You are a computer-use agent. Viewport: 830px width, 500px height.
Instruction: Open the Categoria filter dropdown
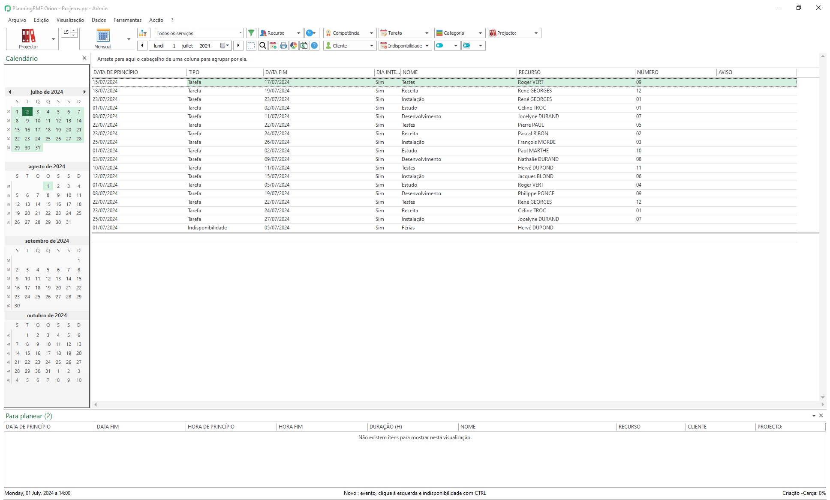pos(460,33)
